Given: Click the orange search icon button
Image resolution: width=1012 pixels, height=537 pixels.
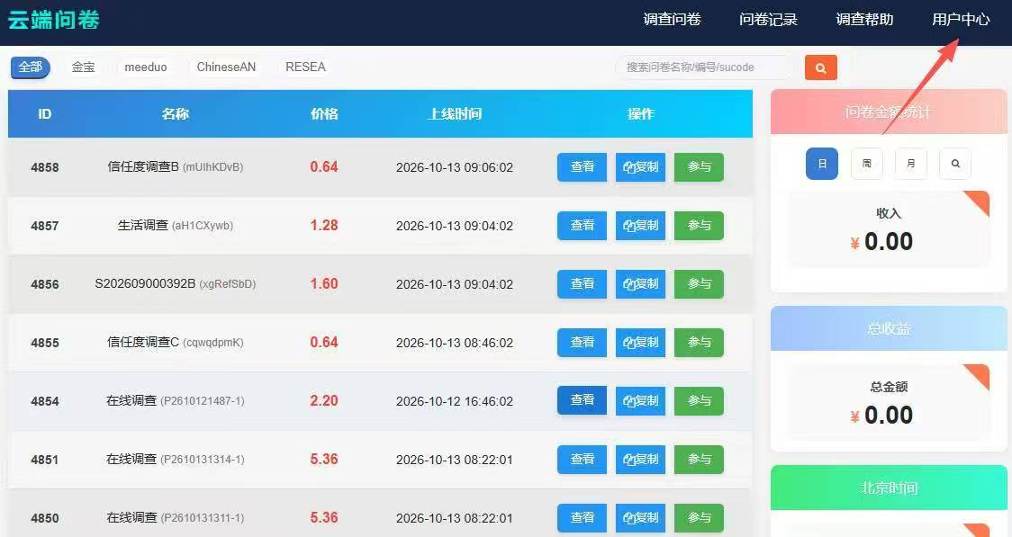Looking at the screenshot, I should (820, 67).
